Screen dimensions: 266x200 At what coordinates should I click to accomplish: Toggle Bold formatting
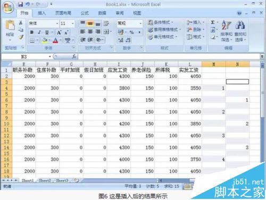click(32, 33)
